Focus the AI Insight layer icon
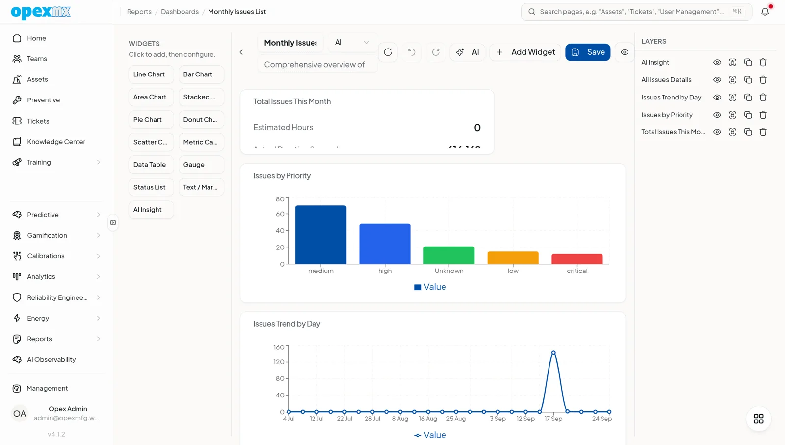The width and height of the screenshot is (785, 445). tap(733, 62)
